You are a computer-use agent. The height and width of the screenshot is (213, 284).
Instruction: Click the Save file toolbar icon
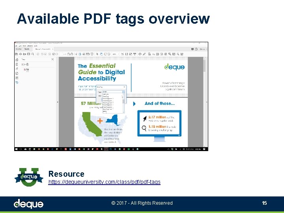tap(17, 54)
